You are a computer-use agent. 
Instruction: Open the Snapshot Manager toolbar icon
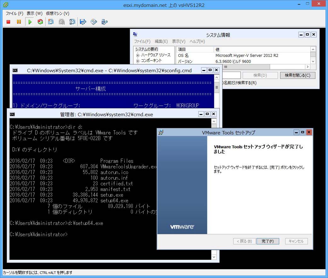(72, 22)
